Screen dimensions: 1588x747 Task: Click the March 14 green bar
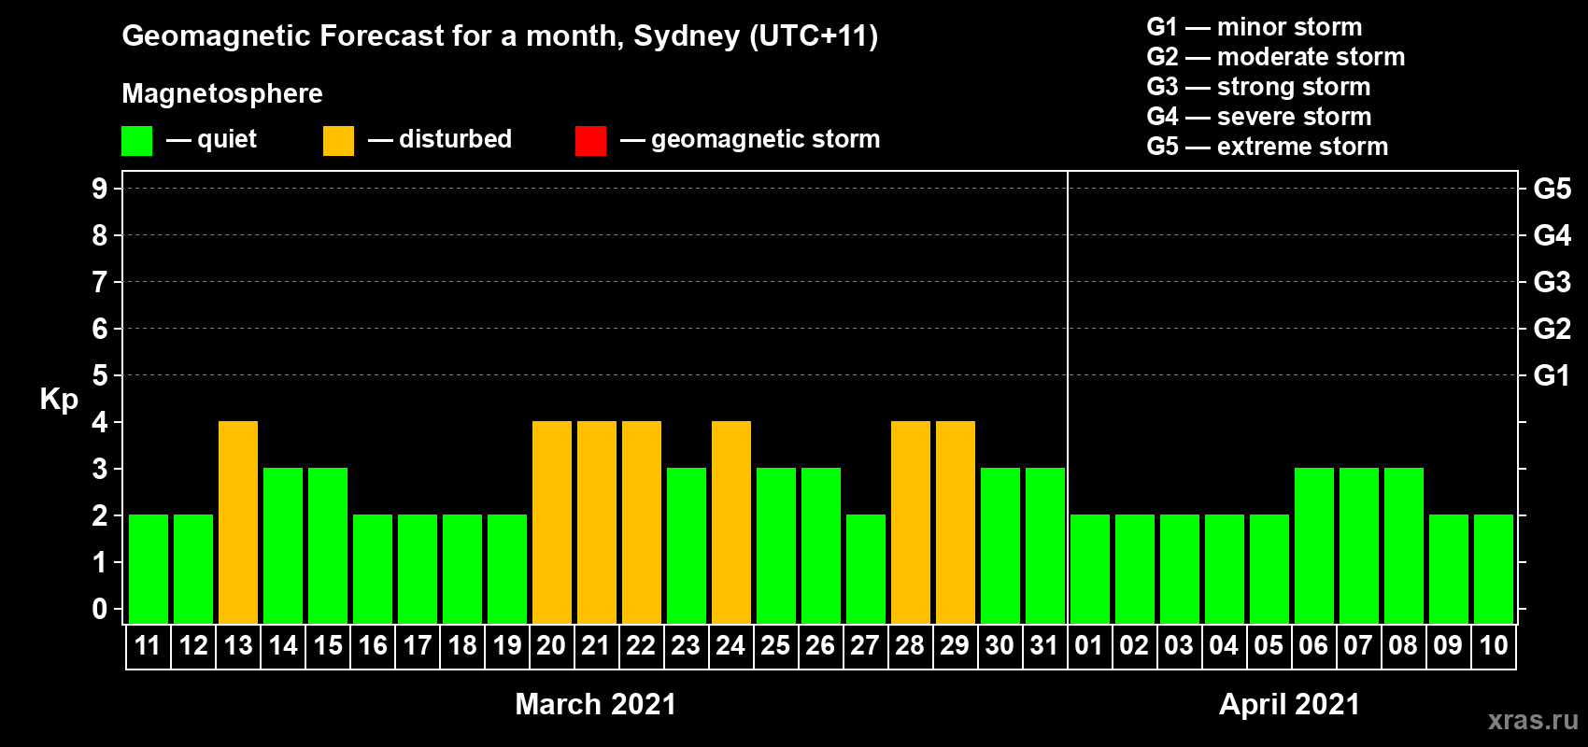(283, 545)
